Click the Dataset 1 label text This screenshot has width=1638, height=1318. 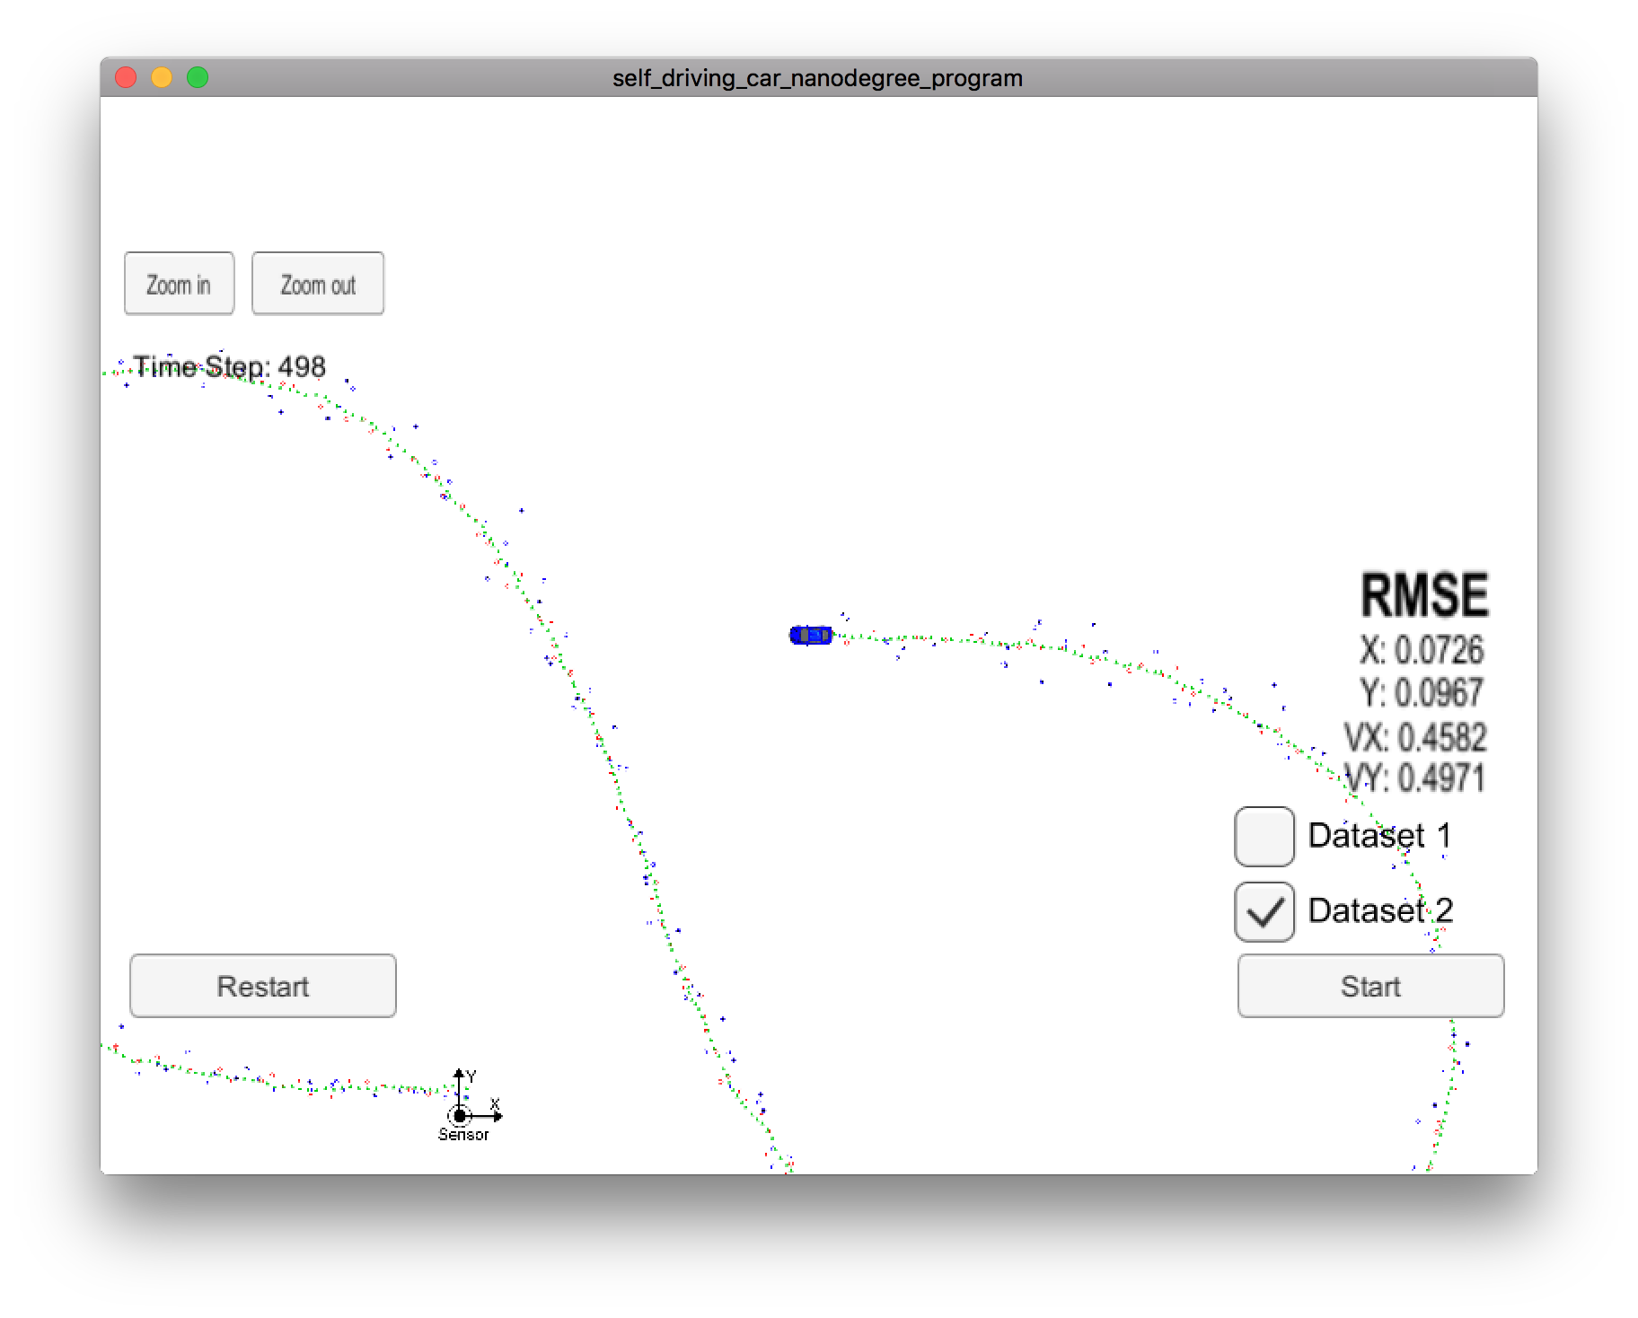pos(1380,835)
